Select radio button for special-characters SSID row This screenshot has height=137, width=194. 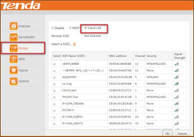(x=54, y=71)
